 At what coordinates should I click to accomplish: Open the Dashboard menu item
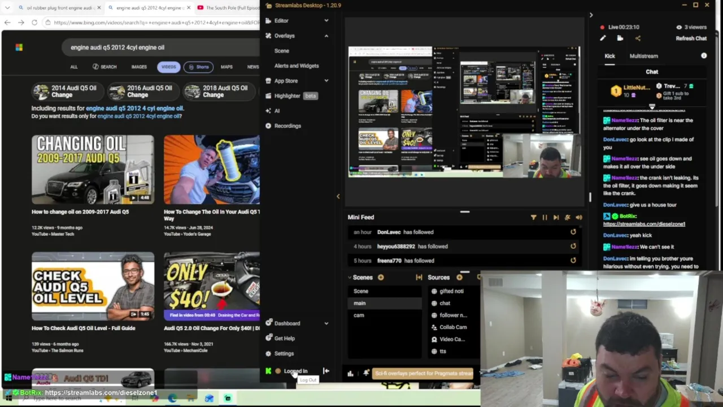click(287, 323)
